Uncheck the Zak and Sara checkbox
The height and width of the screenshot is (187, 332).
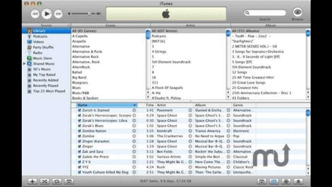pyautogui.click(x=79, y=152)
